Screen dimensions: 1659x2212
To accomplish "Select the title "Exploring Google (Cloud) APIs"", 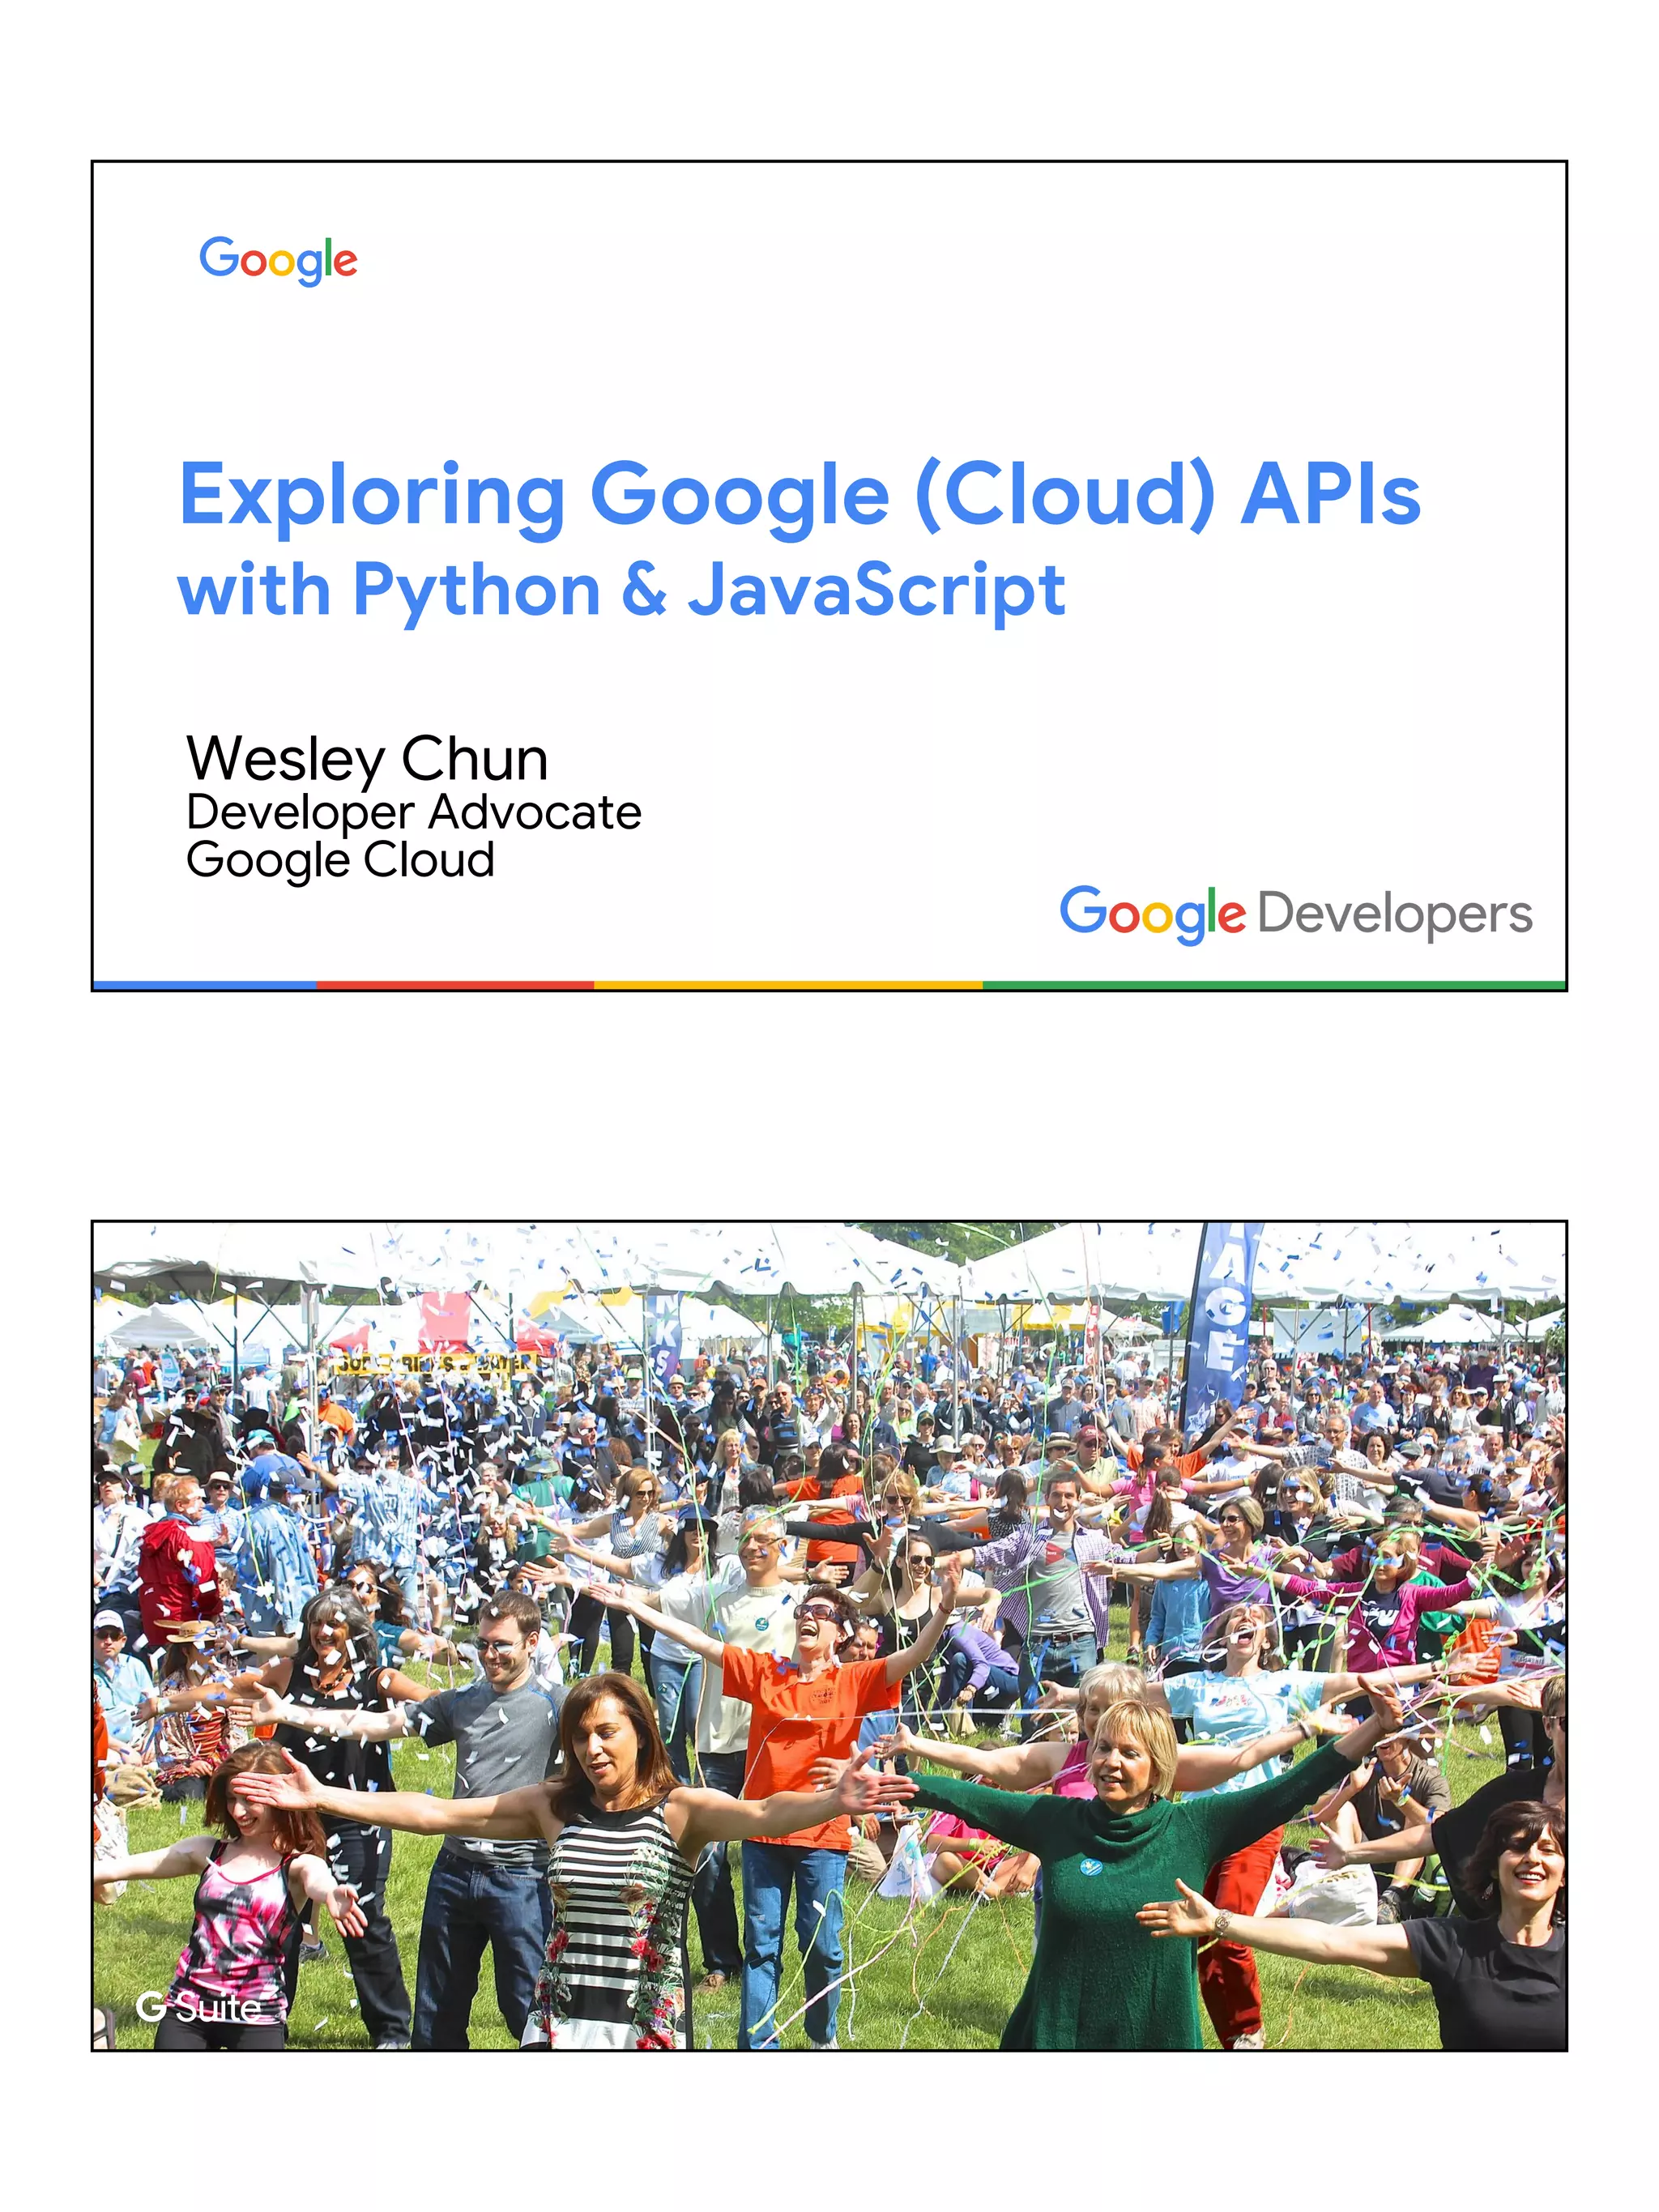I will [x=799, y=497].
